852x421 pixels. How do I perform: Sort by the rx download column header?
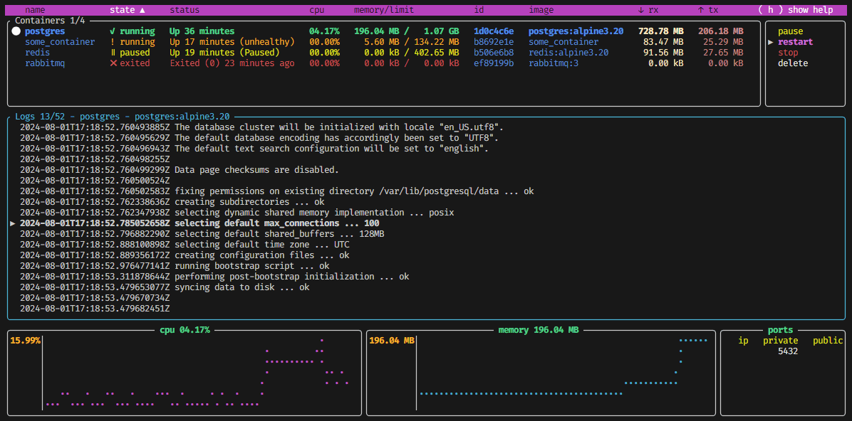click(x=648, y=10)
